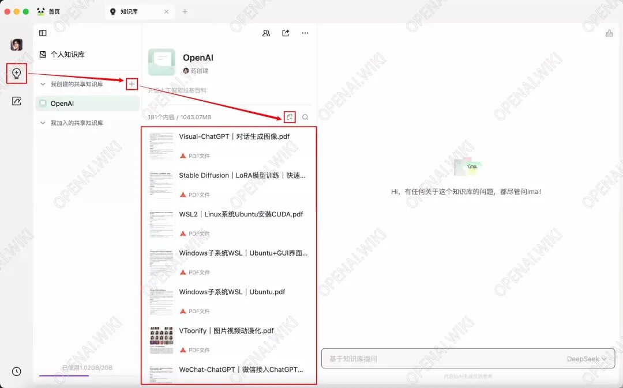Open the more options menu with three dots
Viewport: 623px width, 388px height.
(305, 33)
